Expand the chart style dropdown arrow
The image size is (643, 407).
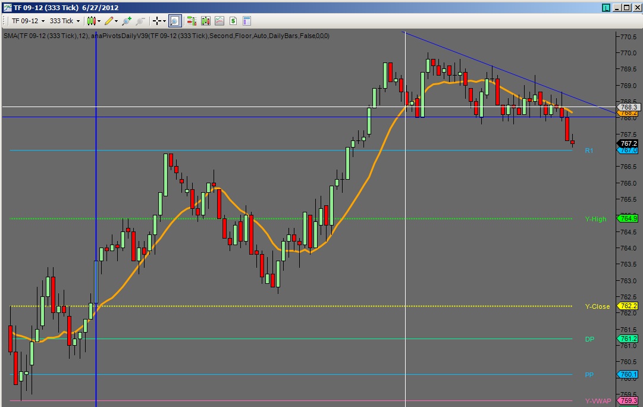click(x=99, y=21)
